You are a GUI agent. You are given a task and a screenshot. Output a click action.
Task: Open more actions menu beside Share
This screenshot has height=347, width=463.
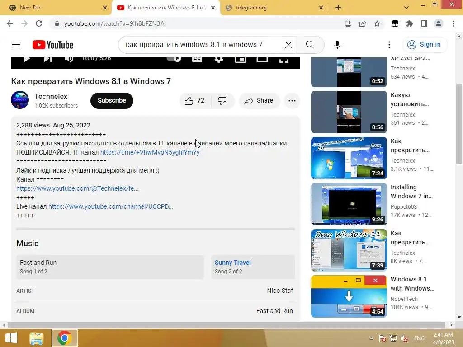point(292,101)
